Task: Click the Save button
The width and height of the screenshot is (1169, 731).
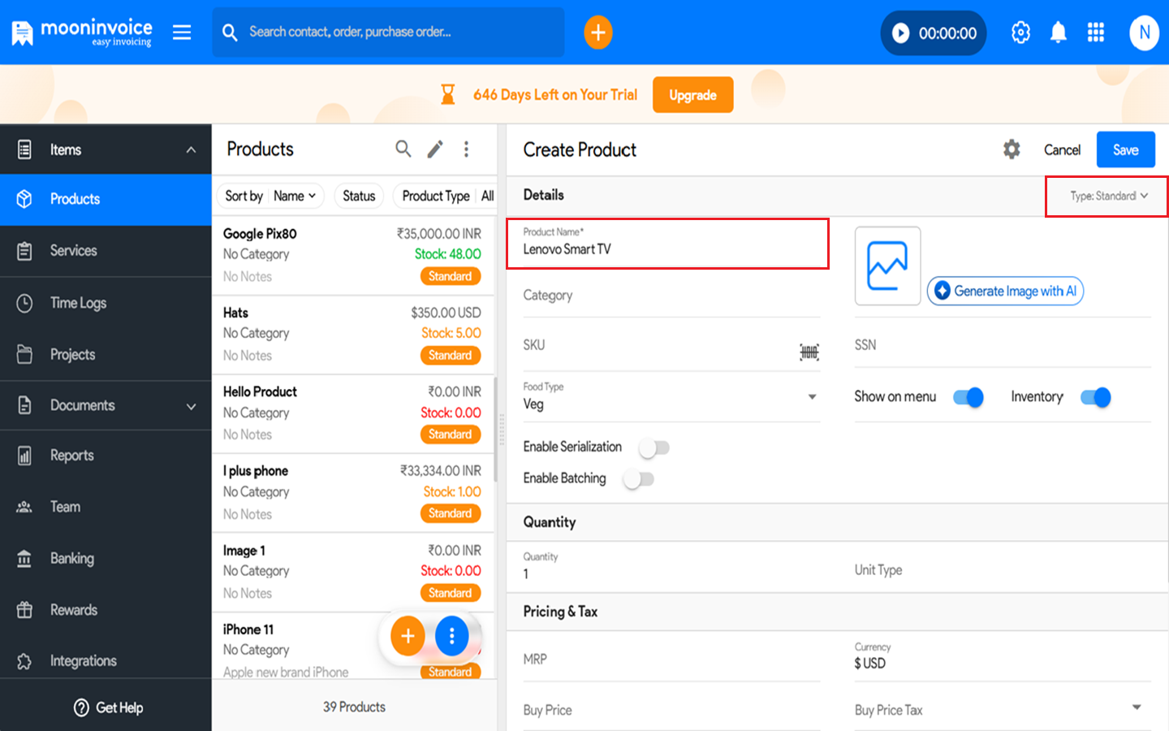Action: point(1125,149)
